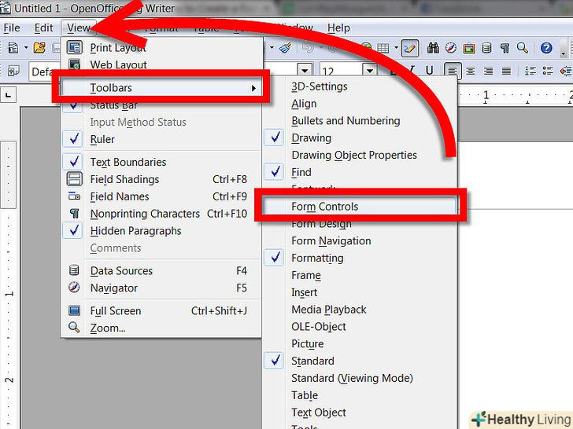The height and width of the screenshot is (429, 573).
Task: Enable the 3D-Settings toolbar
Action: [360, 86]
